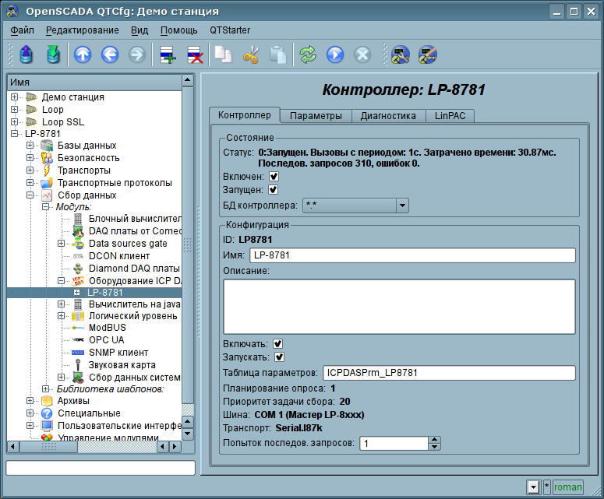Open the 'БД контроллера' dropdown
The width and height of the screenshot is (604, 499).
click(x=402, y=206)
